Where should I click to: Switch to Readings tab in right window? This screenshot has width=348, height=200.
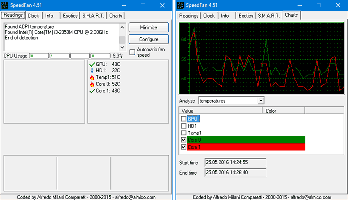(189, 16)
